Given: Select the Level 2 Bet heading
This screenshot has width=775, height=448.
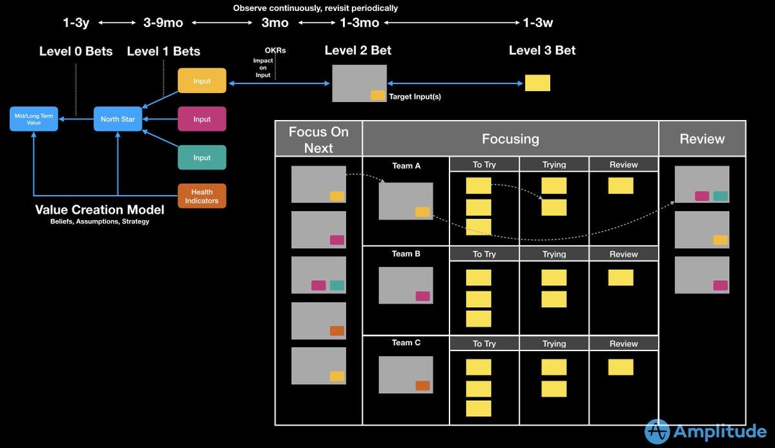Looking at the screenshot, I should [x=358, y=50].
